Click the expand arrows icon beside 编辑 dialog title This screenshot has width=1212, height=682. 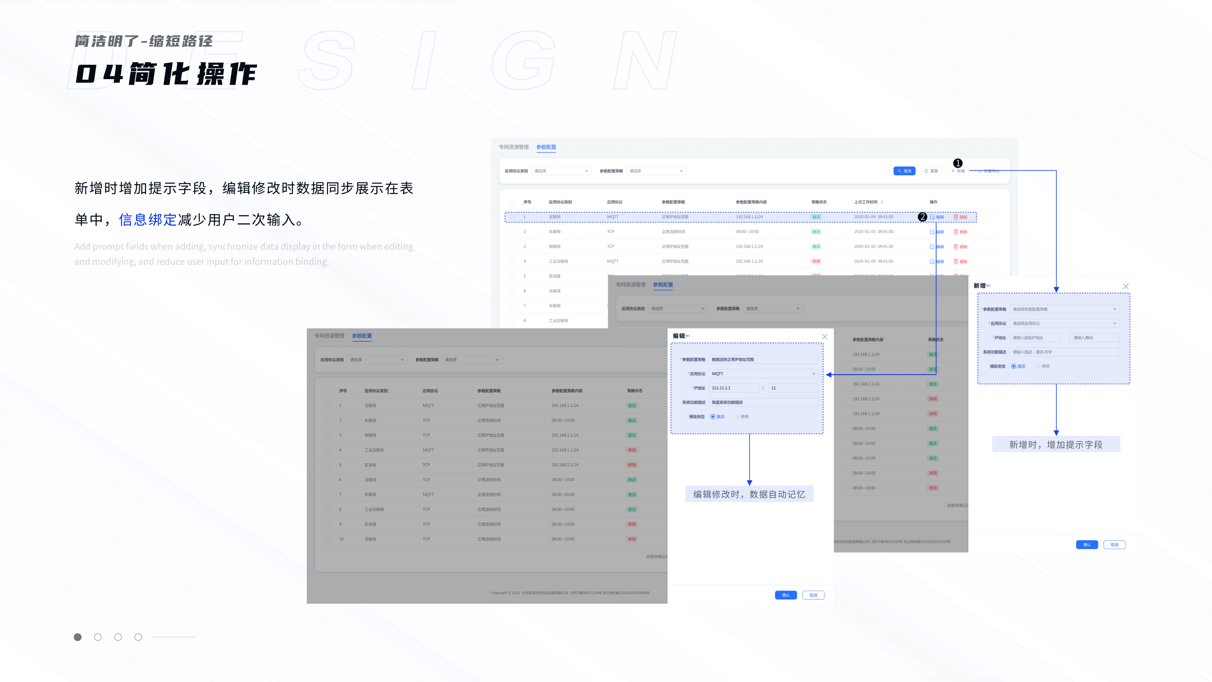click(x=688, y=336)
